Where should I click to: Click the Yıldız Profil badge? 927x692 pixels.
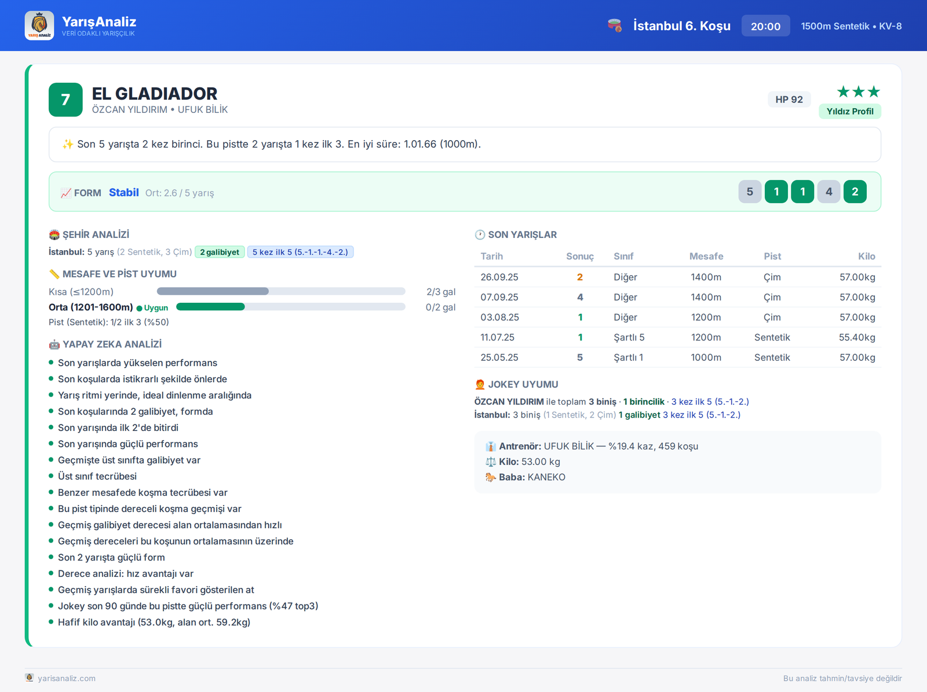[850, 111]
